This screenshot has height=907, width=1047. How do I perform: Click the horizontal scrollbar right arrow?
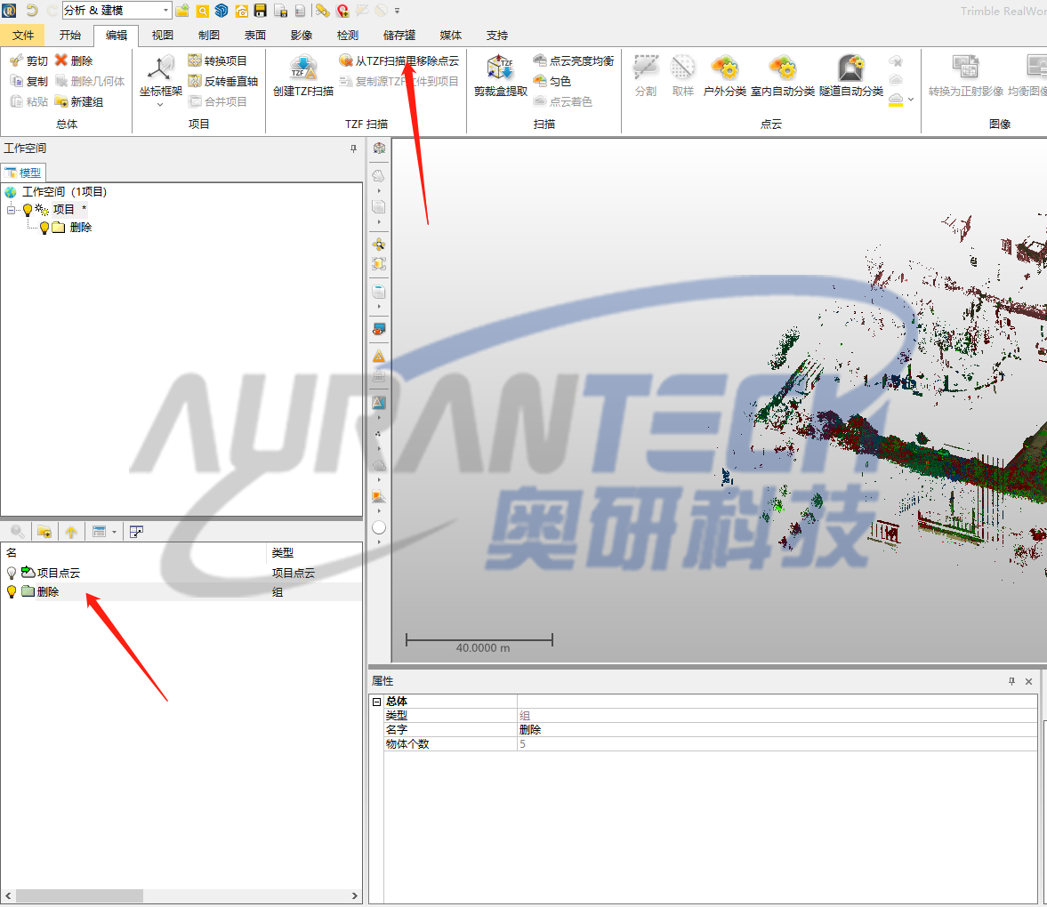tap(355, 895)
